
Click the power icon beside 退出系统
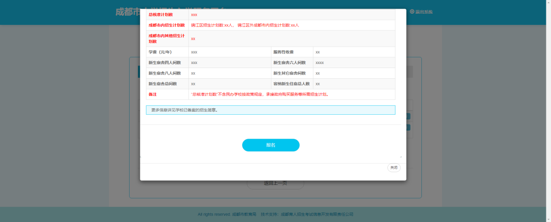coord(412,11)
